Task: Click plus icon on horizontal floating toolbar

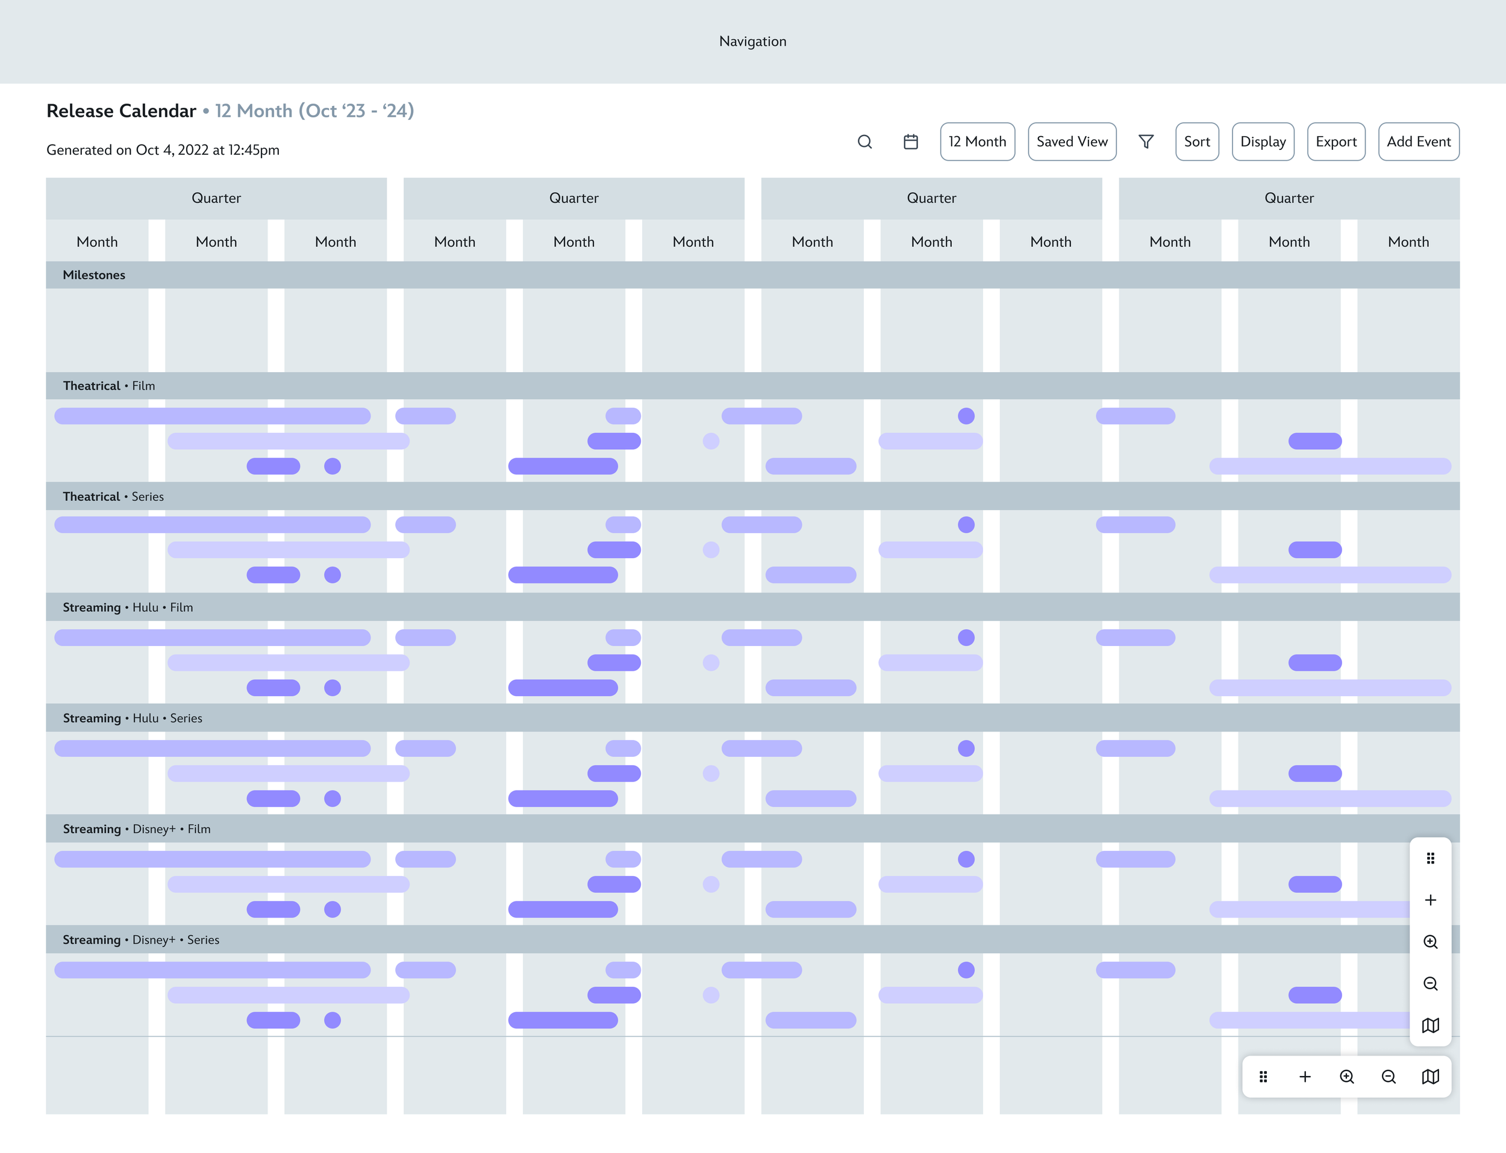Action: (1305, 1077)
